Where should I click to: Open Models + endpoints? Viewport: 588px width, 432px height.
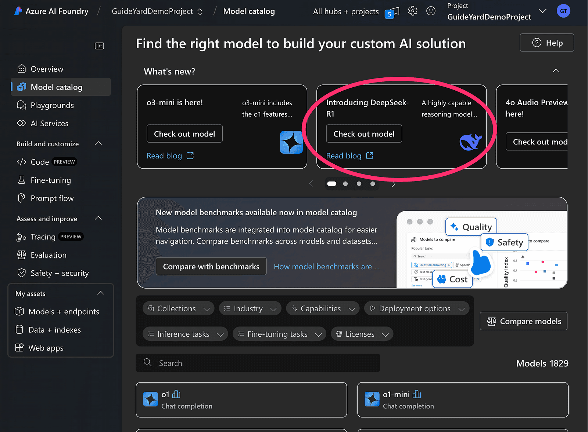tap(61, 311)
